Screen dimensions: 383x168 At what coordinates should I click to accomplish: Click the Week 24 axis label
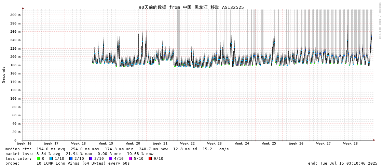pyautogui.click(x=242, y=144)
